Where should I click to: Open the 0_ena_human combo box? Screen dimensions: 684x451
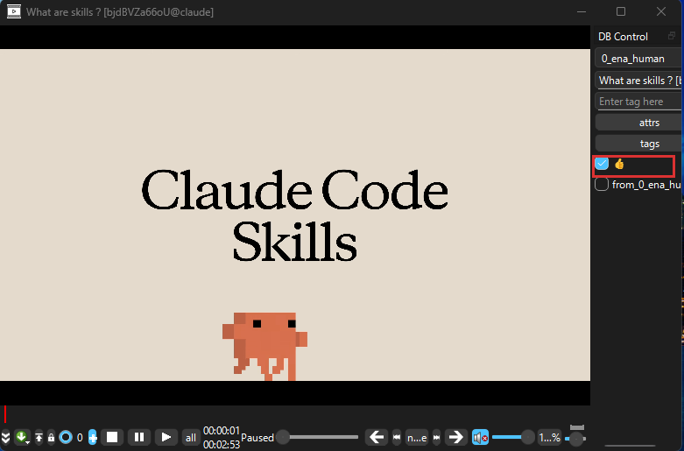click(638, 59)
